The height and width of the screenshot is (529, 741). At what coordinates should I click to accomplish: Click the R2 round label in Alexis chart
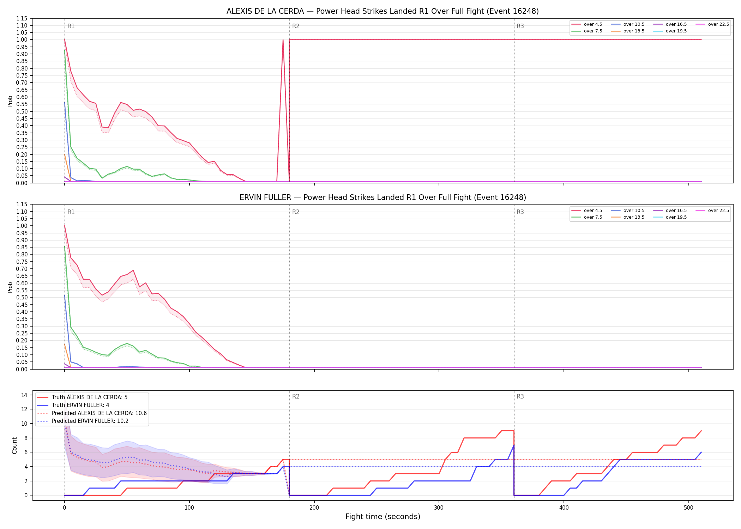296,26
